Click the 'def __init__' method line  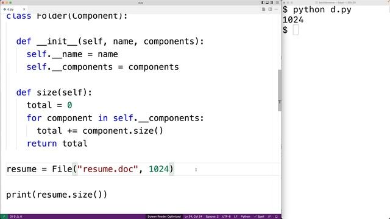tap(110, 41)
